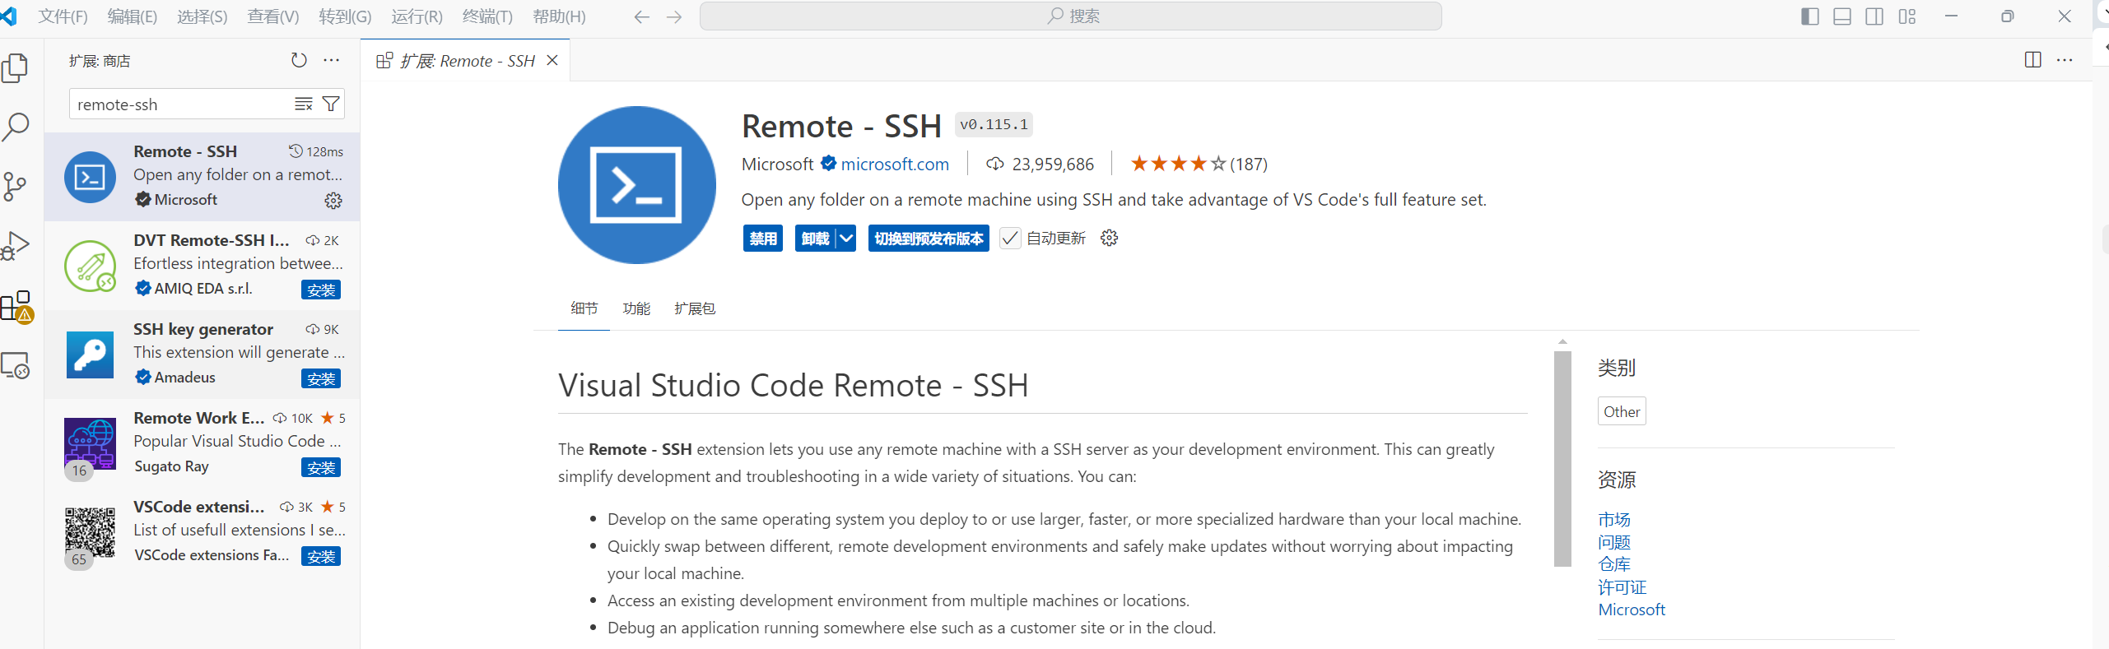This screenshot has height=649, width=2109.
Task: Open the 帮助(H) menu
Action: tap(559, 16)
